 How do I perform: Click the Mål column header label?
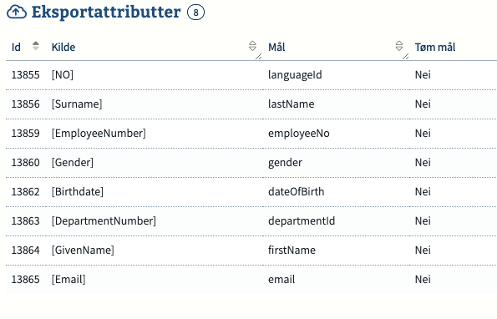click(276, 47)
